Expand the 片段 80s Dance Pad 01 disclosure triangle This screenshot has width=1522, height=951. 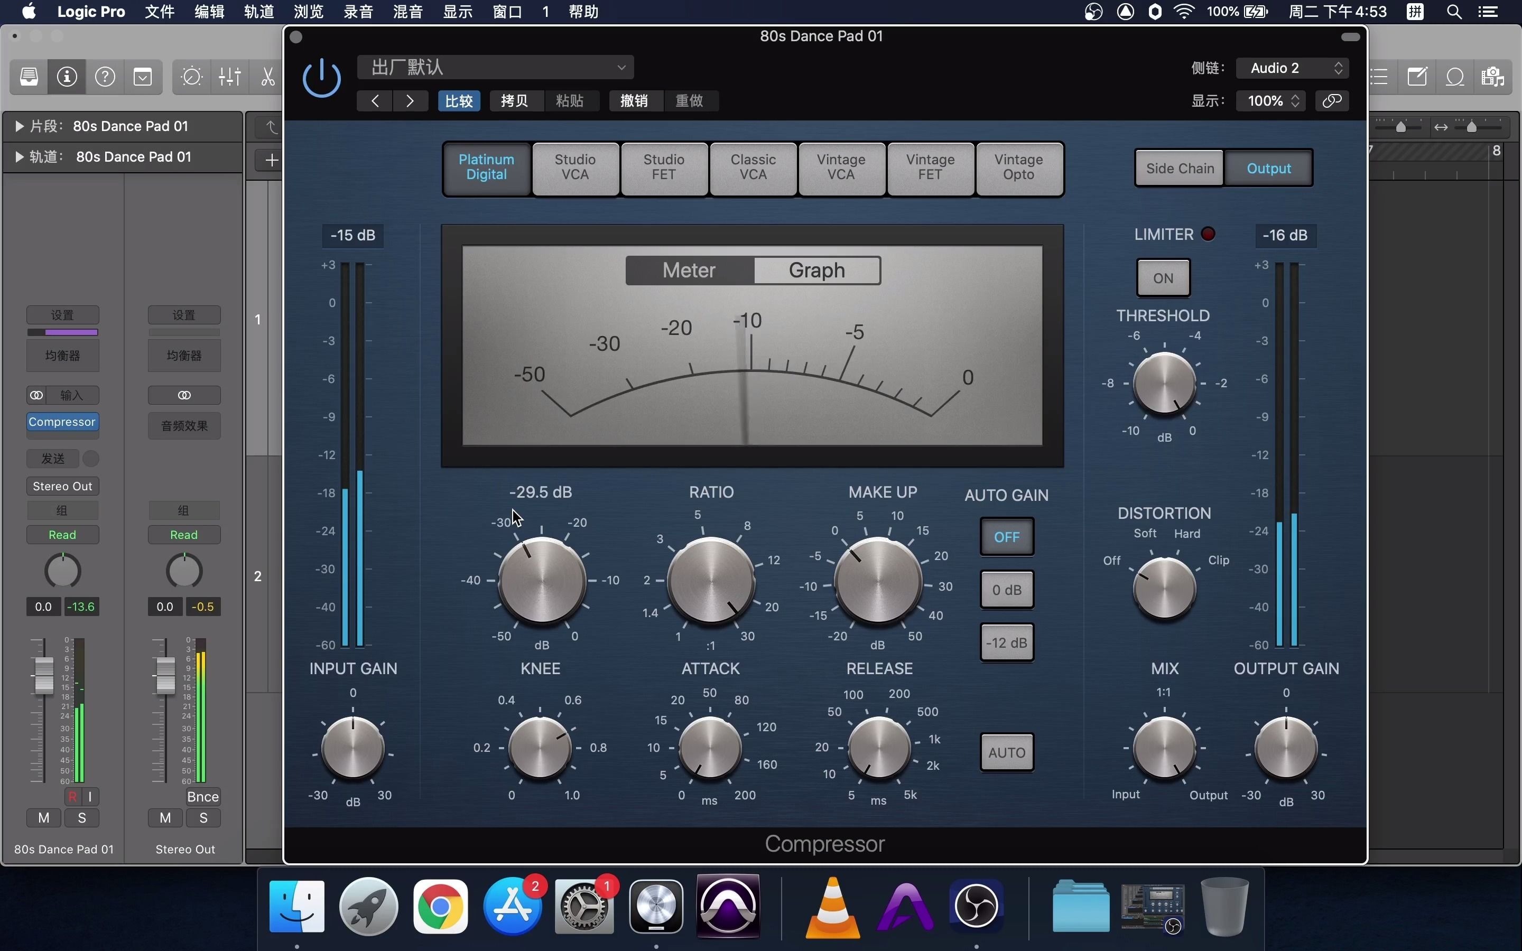coord(19,126)
